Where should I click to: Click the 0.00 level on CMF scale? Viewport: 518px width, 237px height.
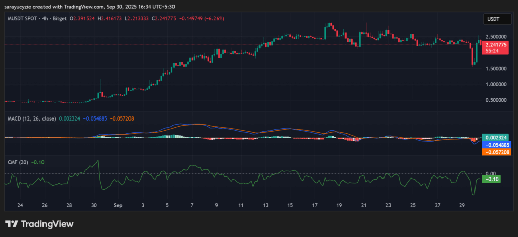pyautogui.click(x=492, y=173)
